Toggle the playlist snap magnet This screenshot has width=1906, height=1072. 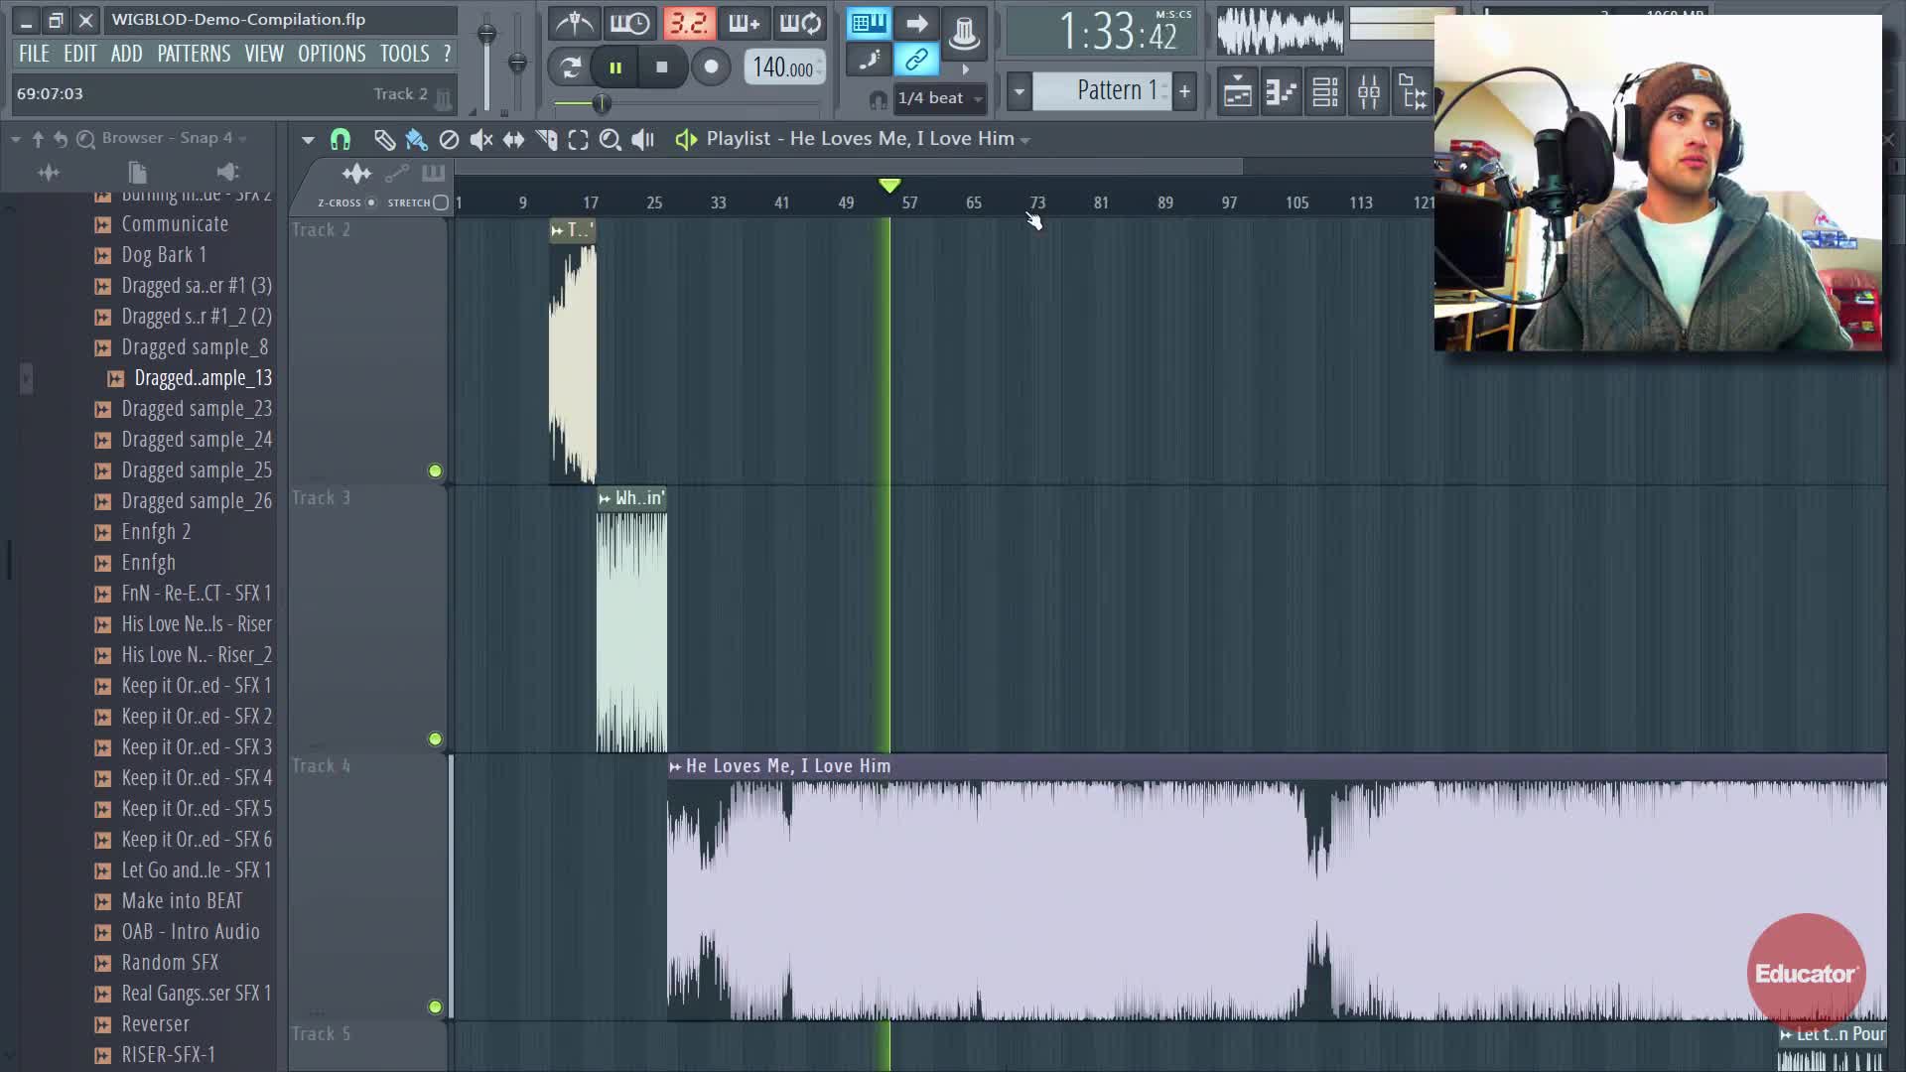pos(340,140)
